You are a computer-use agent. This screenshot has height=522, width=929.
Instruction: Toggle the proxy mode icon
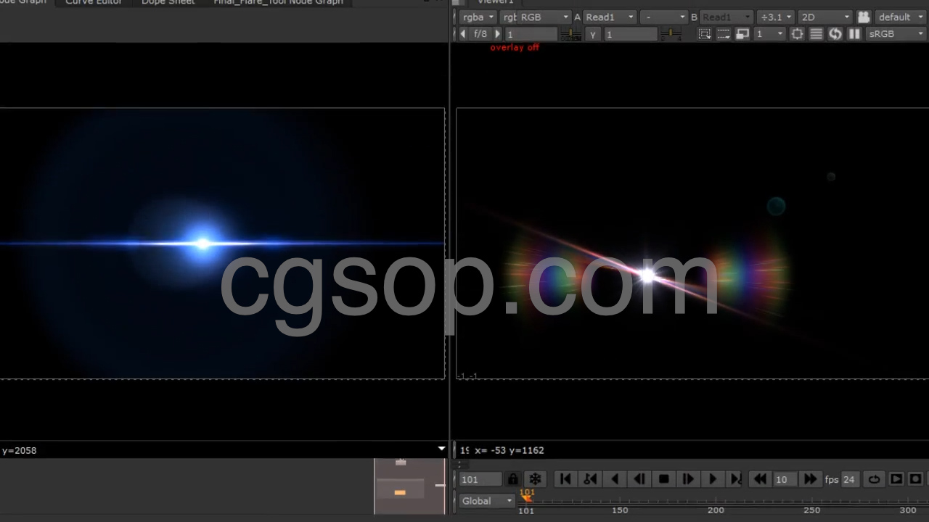742,34
